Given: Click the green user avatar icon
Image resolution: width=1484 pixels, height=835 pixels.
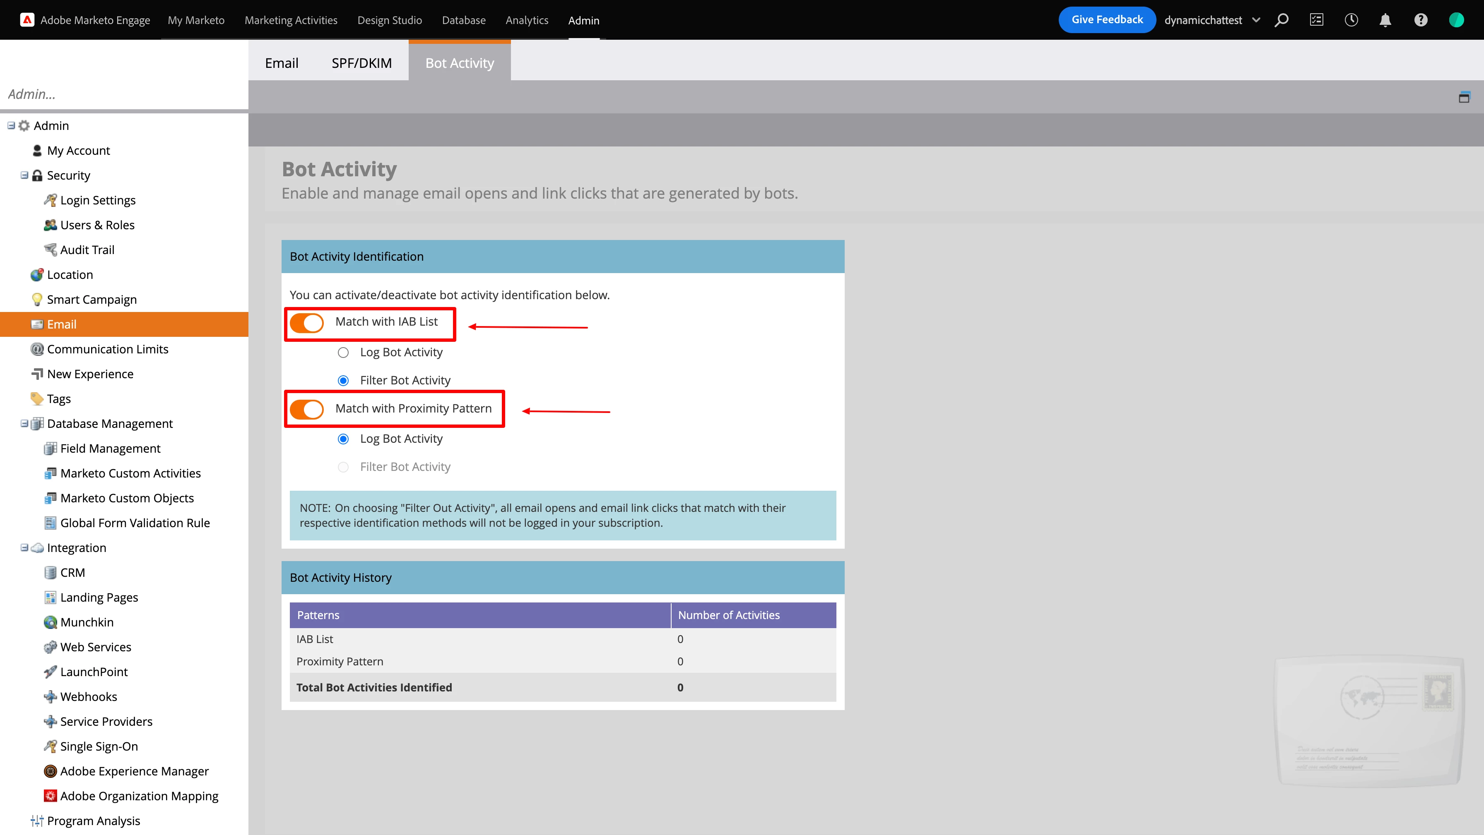Looking at the screenshot, I should click(1456, 20).
